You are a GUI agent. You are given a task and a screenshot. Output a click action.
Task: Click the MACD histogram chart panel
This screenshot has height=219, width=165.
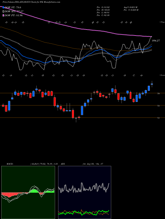coord(28,192)
